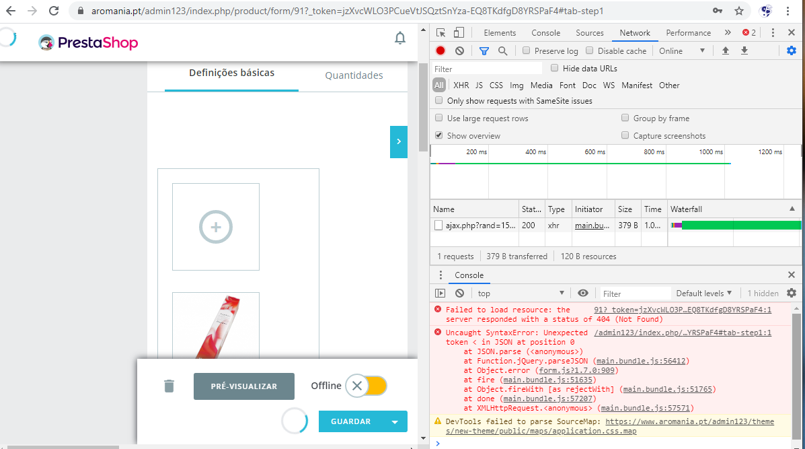The height and width of the screenshot is (449, 805).
Task: Reload the browser page
Action: [54, 11]
